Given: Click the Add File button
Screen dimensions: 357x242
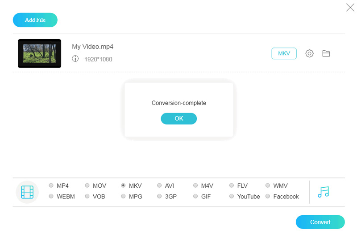Looking at the screenshot, I should click(35, 20).
